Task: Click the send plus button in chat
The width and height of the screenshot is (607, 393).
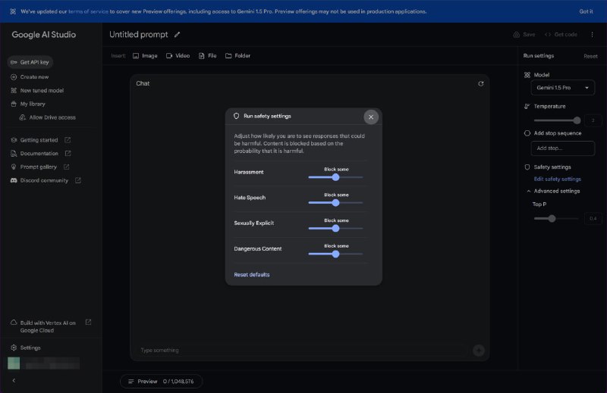Action: (479, 351)
